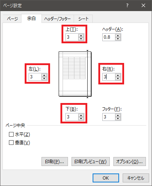Click the page margin preview thumbnail

pyautogui.click(x=75, y=74)
